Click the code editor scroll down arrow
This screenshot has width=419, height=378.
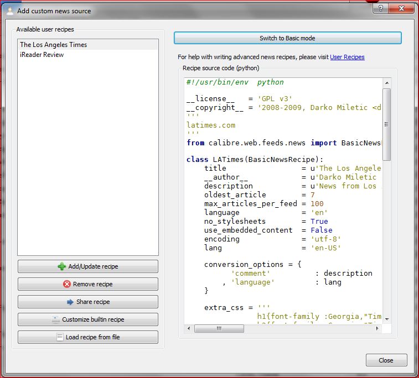coord(386,319)
